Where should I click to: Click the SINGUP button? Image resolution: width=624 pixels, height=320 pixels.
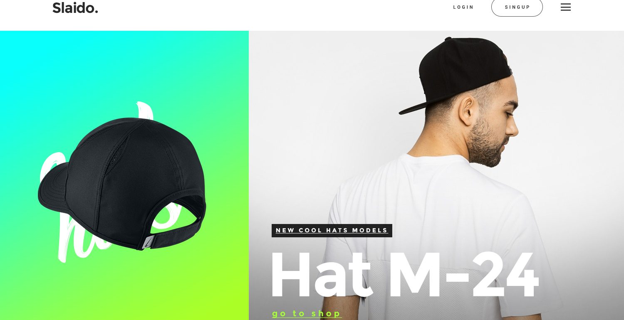[517, 7]
